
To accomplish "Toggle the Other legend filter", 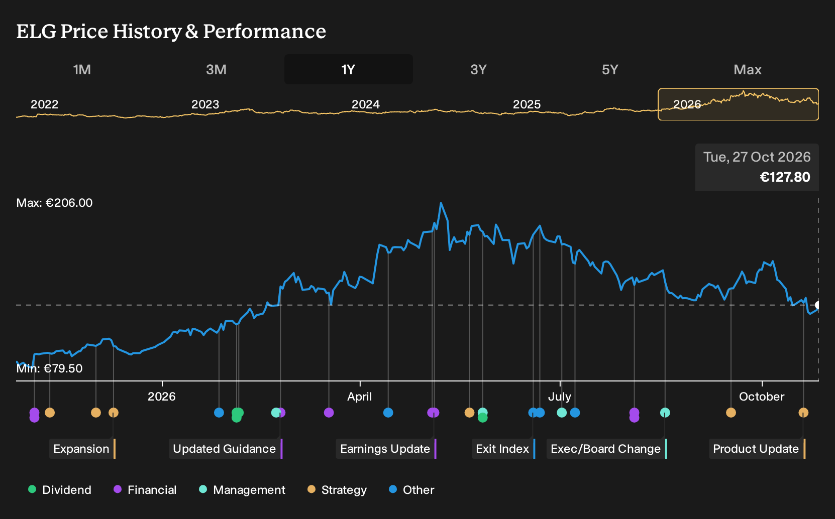I will click(x=411, y=490).
